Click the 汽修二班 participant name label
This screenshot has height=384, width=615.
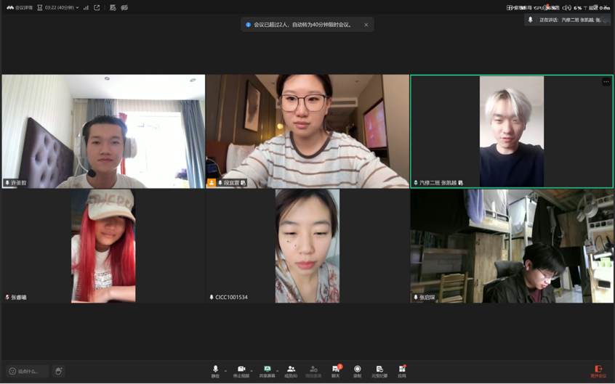coord(438,183)
